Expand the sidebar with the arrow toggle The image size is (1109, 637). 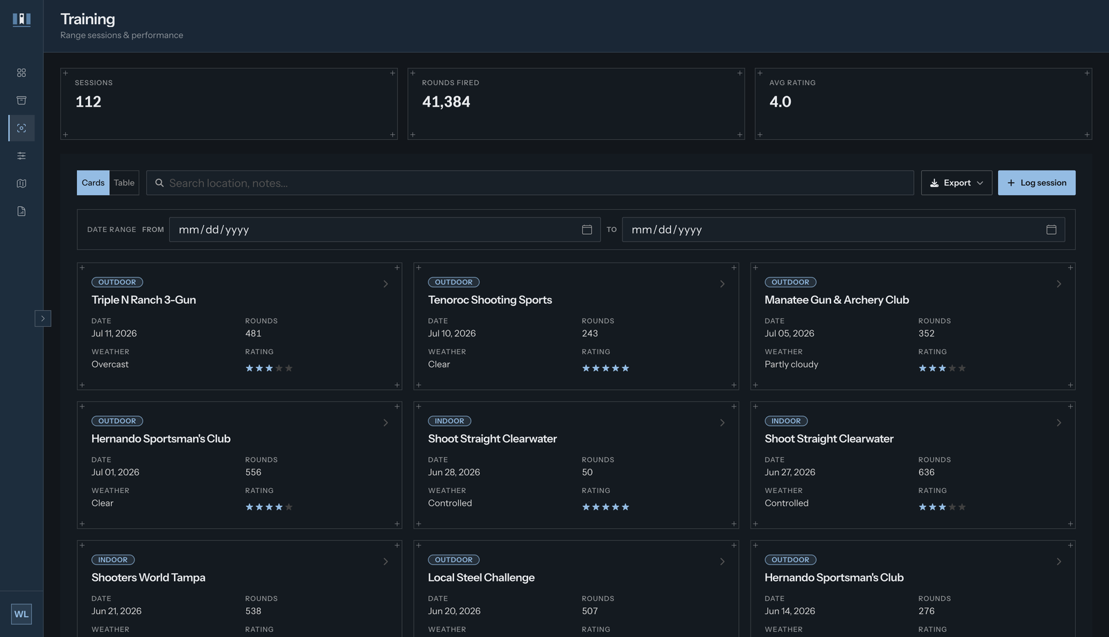[x=43, y=318]
